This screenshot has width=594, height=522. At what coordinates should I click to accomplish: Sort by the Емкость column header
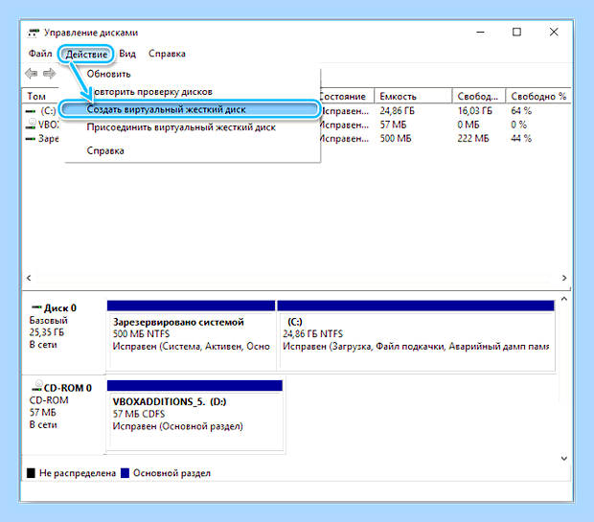(413, 96)
